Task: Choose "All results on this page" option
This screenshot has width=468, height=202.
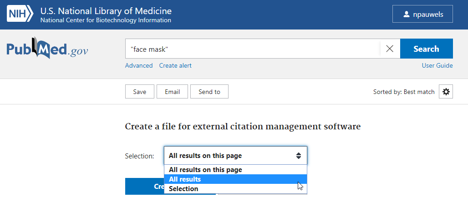Action: [205, 170]
